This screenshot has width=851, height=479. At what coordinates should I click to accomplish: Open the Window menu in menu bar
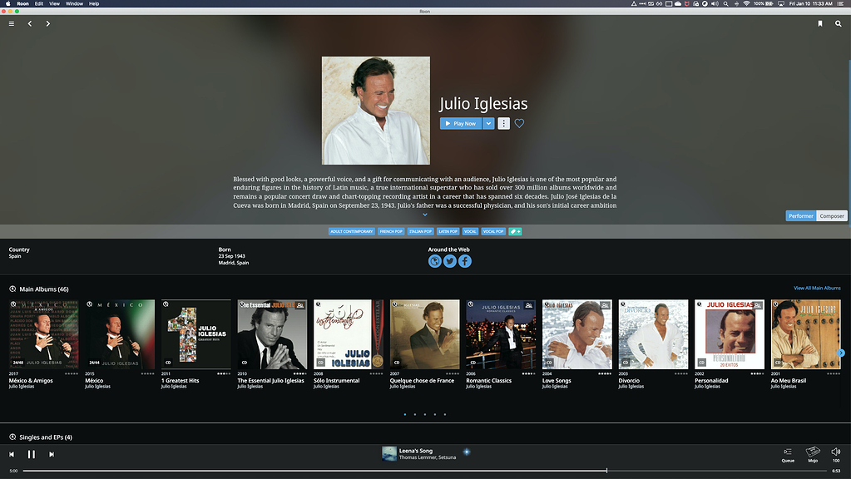74,3
